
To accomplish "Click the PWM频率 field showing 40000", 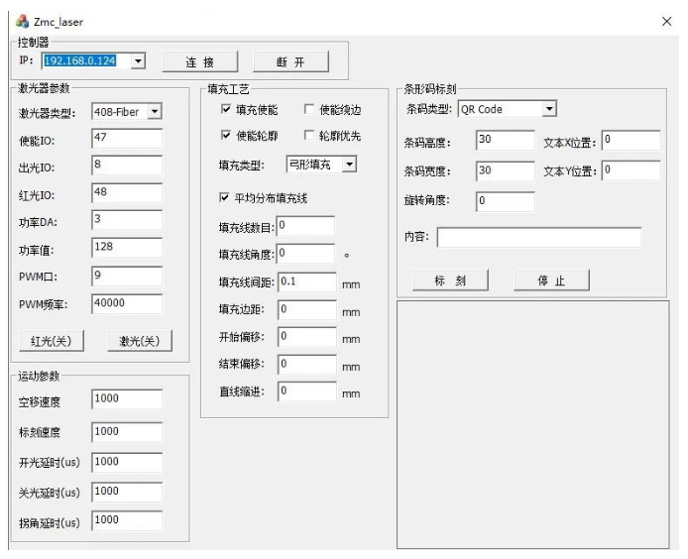I will coord(127,303).
